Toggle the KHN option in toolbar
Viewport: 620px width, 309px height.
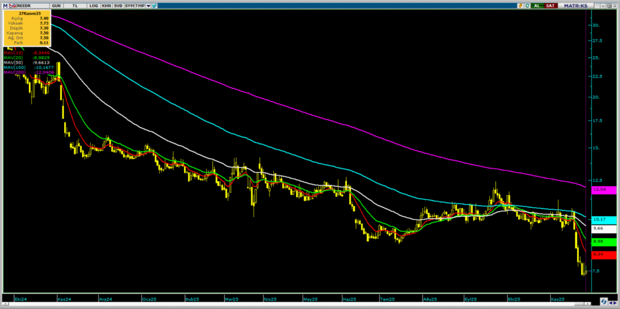[x=107, y=5]
